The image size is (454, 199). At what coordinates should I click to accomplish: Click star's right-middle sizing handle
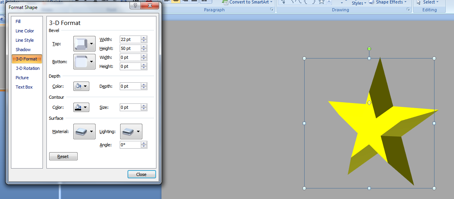click(x=434, y=123)
